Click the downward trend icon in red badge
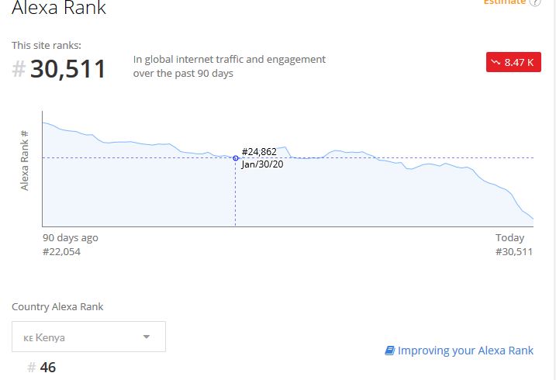The image size is (556, 380). pos(496,62)
